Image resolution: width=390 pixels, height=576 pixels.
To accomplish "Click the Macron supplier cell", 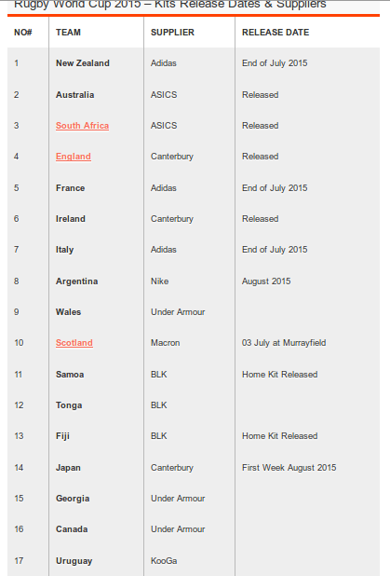I will tap(165, 343).
